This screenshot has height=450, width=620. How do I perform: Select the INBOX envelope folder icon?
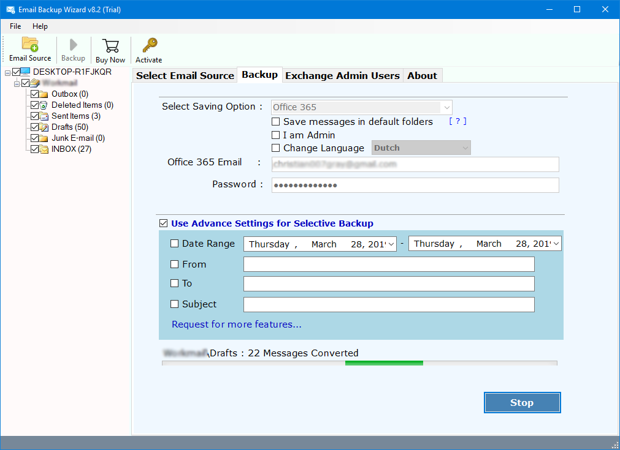tap(45, 149)
